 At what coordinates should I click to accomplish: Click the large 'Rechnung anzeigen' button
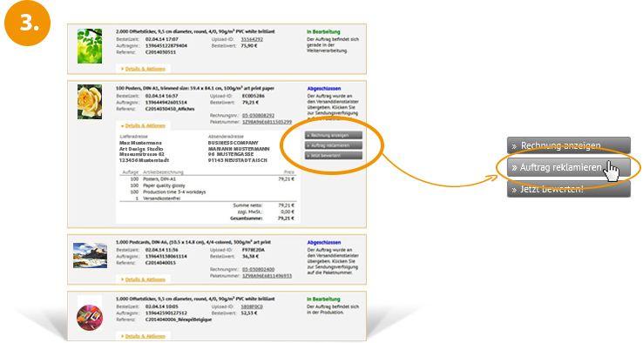point(568,145)
